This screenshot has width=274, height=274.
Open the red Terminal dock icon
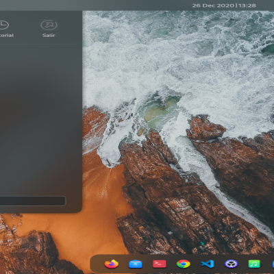[x=160, y=264]
